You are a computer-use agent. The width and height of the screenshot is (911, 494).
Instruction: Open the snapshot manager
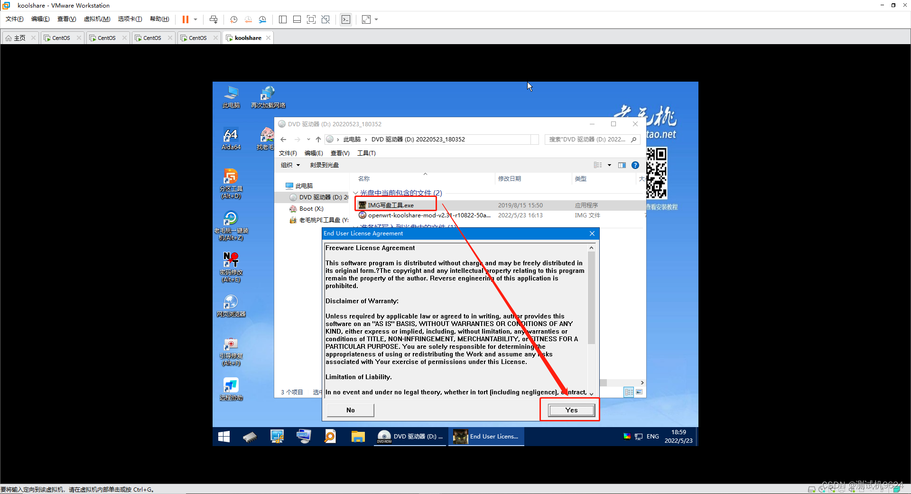click(263, 19)
